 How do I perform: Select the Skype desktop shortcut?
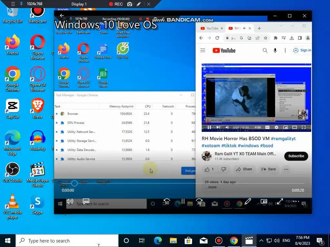coord(38,204)
